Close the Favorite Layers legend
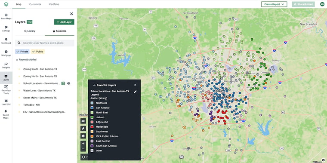 135,85
